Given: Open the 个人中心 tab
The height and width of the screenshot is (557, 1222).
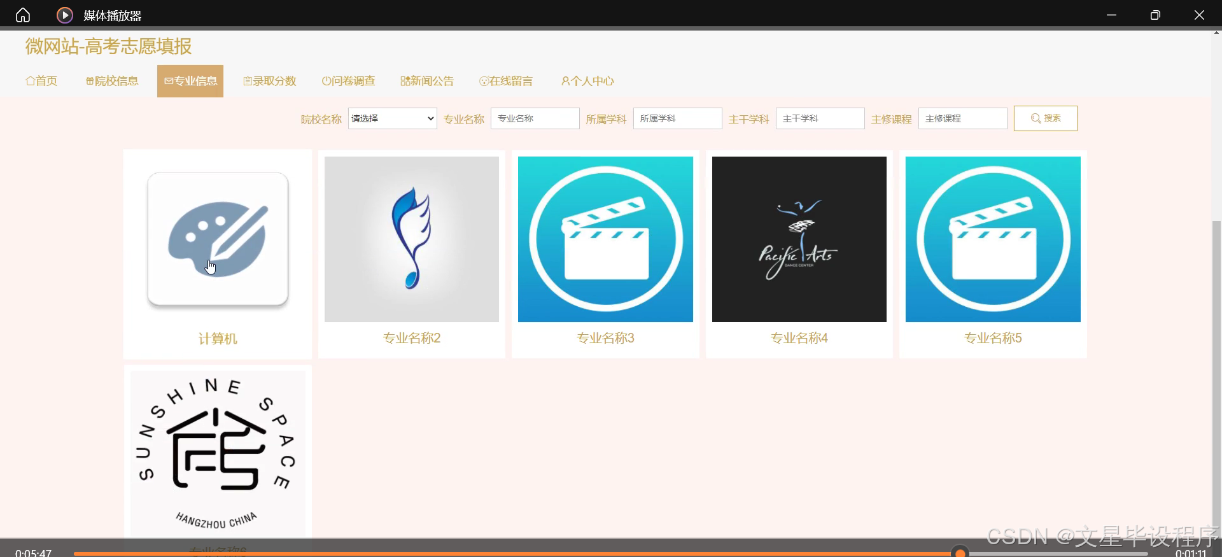Looking at the screenshot, I should [x=587, y=81].
